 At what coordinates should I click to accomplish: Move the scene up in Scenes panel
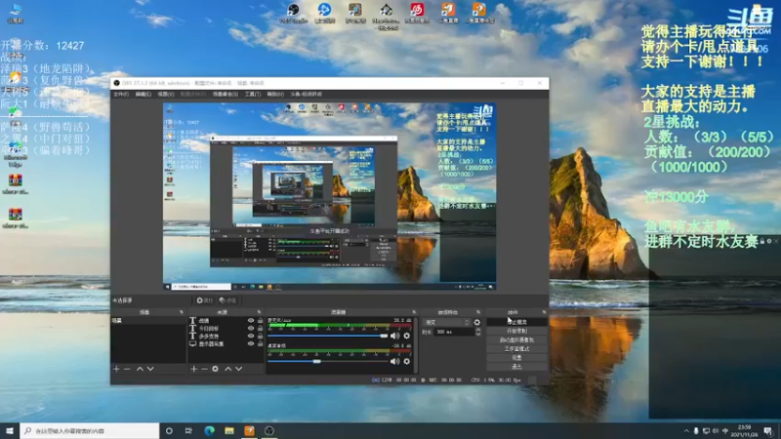pos(140,369)
